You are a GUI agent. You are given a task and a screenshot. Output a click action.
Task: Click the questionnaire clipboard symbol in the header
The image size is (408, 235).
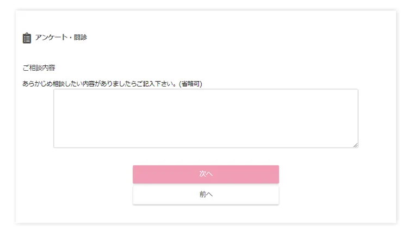pyautogui.click(x=27, y=38)
